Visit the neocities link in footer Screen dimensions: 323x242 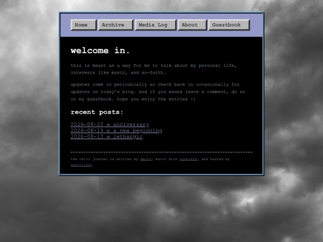pyautogui.click(x=81, y=165)
